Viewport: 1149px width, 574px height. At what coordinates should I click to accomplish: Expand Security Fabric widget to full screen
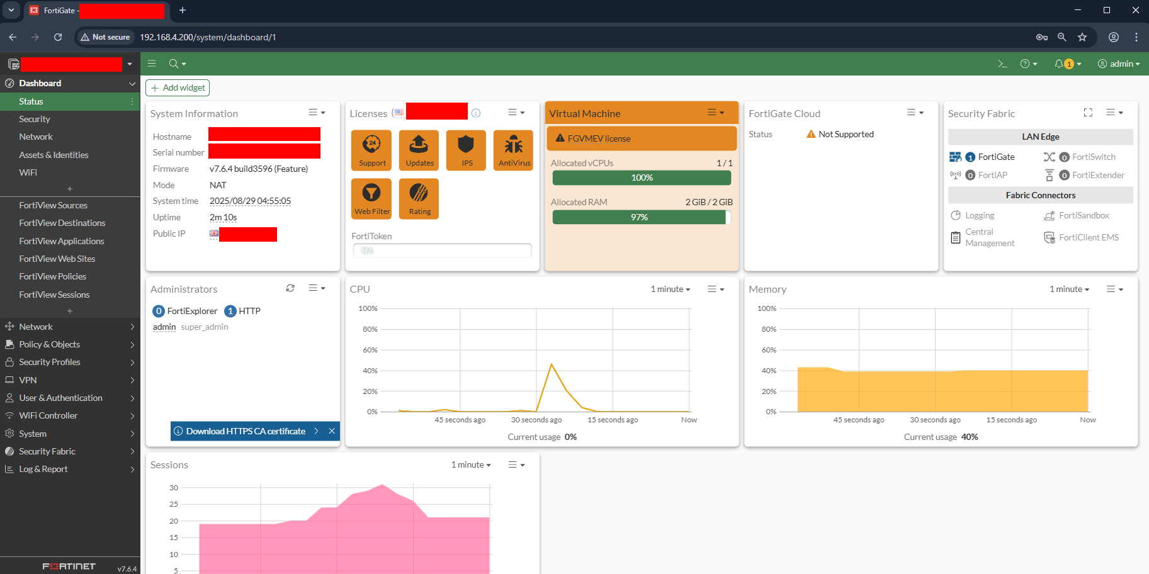click(1088, 113)
